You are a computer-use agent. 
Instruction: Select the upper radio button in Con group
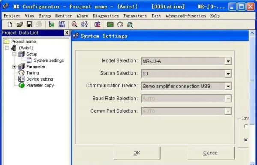click(245, 126)
